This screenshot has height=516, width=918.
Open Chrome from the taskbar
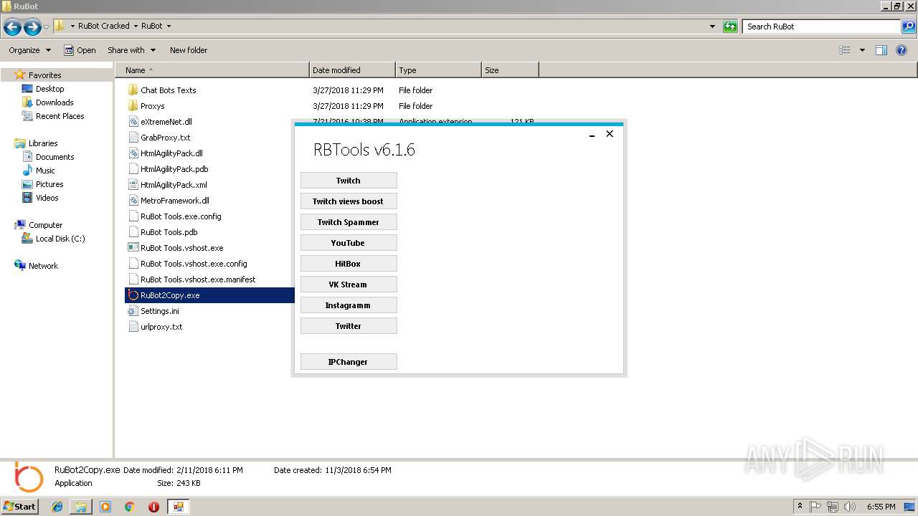(129, 507)
